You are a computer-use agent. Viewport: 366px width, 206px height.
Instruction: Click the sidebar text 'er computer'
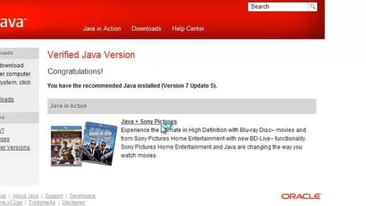[15, 74]
